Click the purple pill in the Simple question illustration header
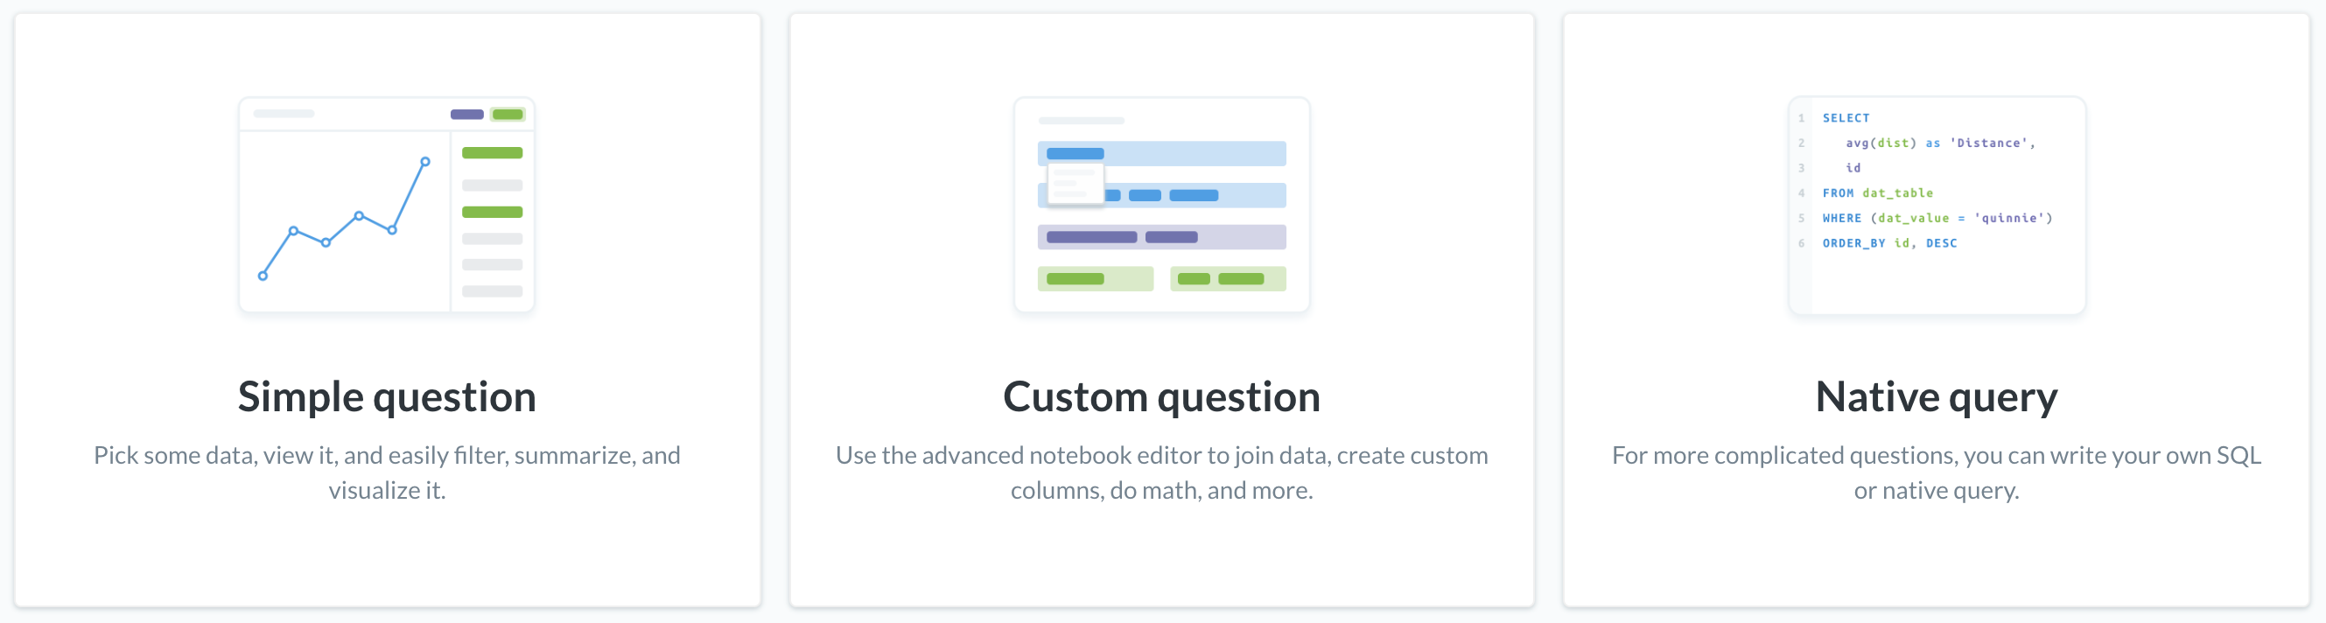The height and width of the screenshot is (623, 2326). tap(466, 115)
